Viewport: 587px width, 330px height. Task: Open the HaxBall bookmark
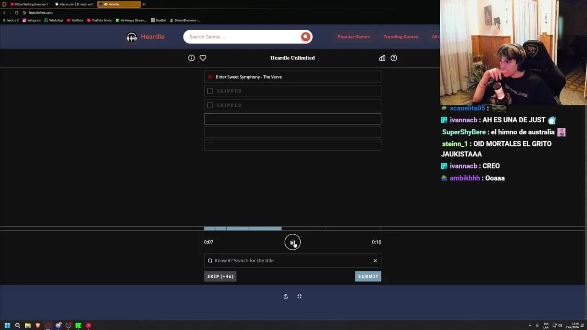(x=158, y=20)
